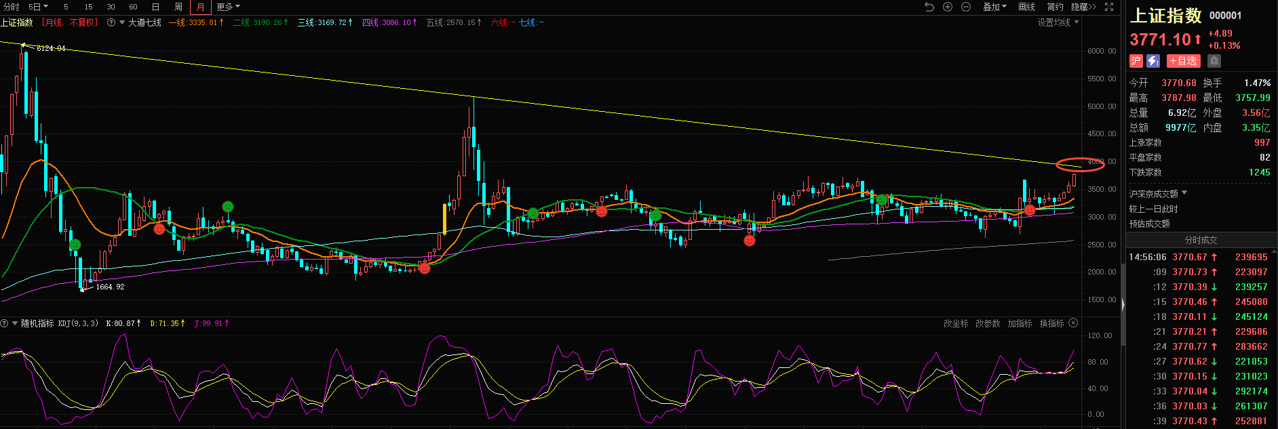
Task: Switch to the 分时 intraday tab
Action: (x=12, y=7)
